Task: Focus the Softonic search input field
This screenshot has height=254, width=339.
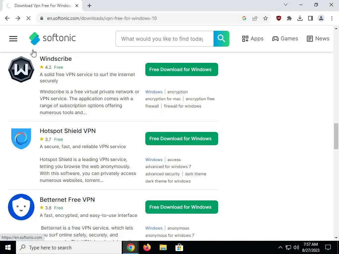Action: point(165,39)
